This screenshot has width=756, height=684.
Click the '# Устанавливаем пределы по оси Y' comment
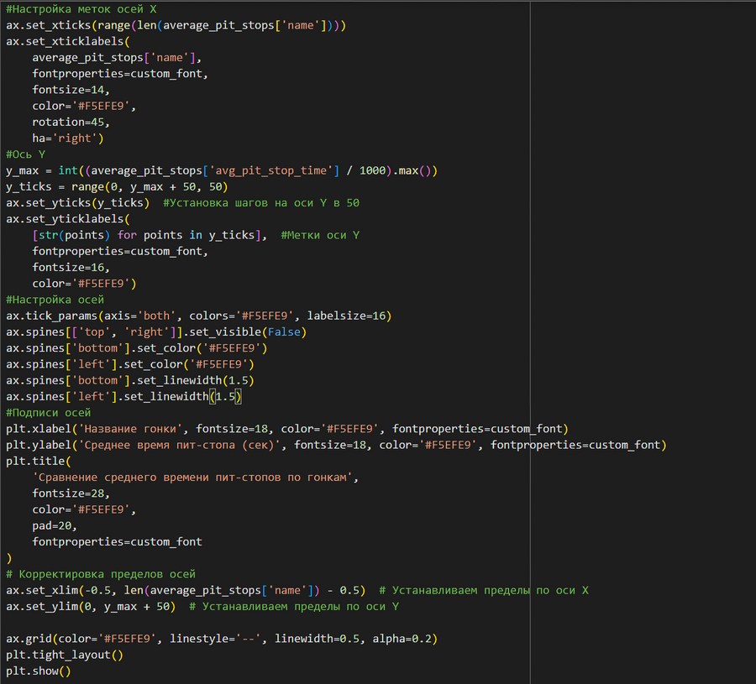[294, 607]
